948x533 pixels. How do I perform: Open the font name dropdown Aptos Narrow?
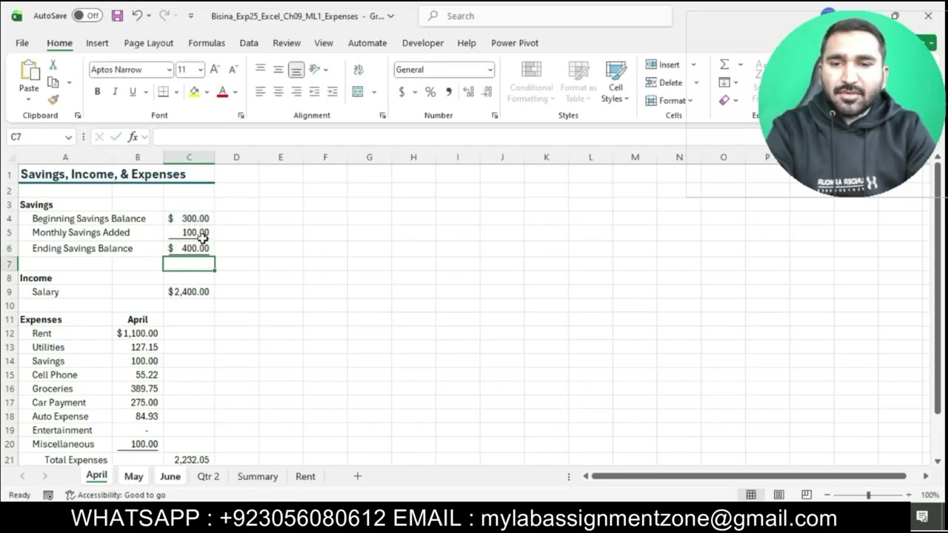(x=169, y=70)
